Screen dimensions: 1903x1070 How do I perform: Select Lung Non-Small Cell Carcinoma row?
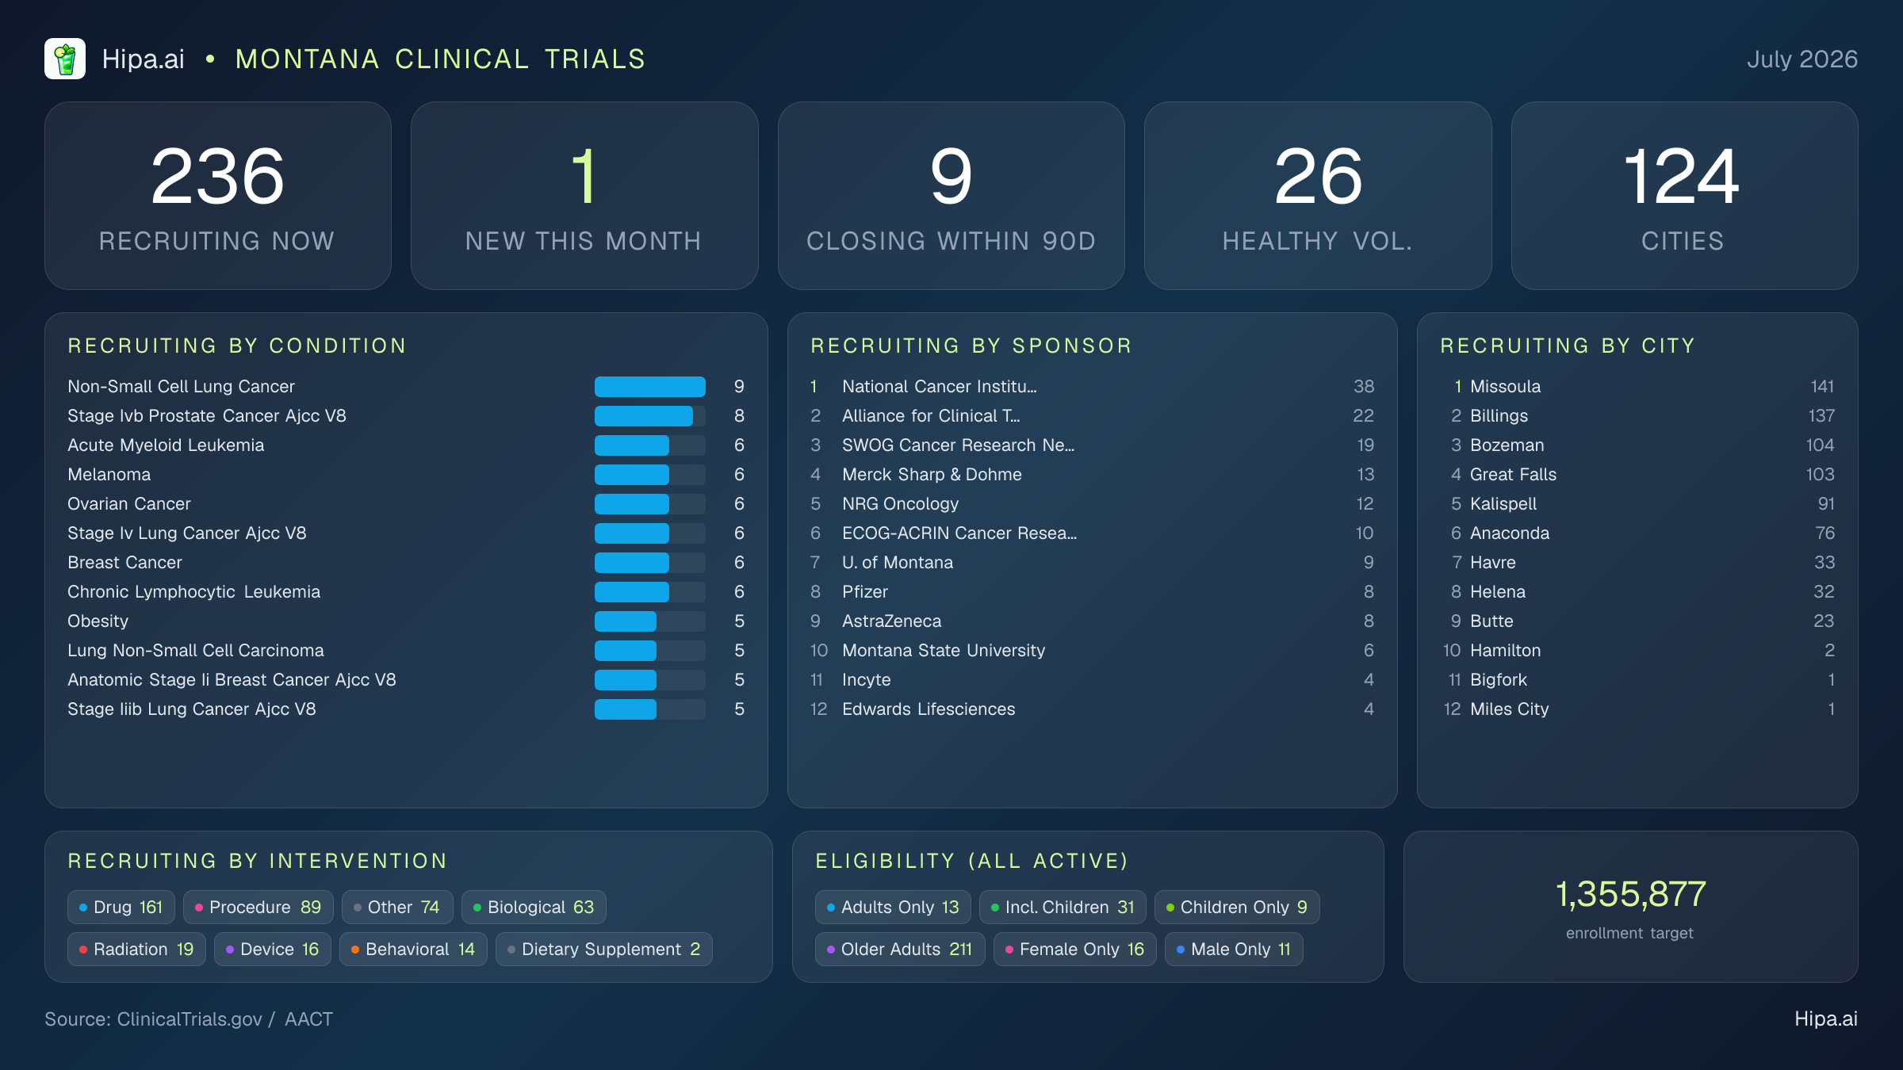point(406,651)
